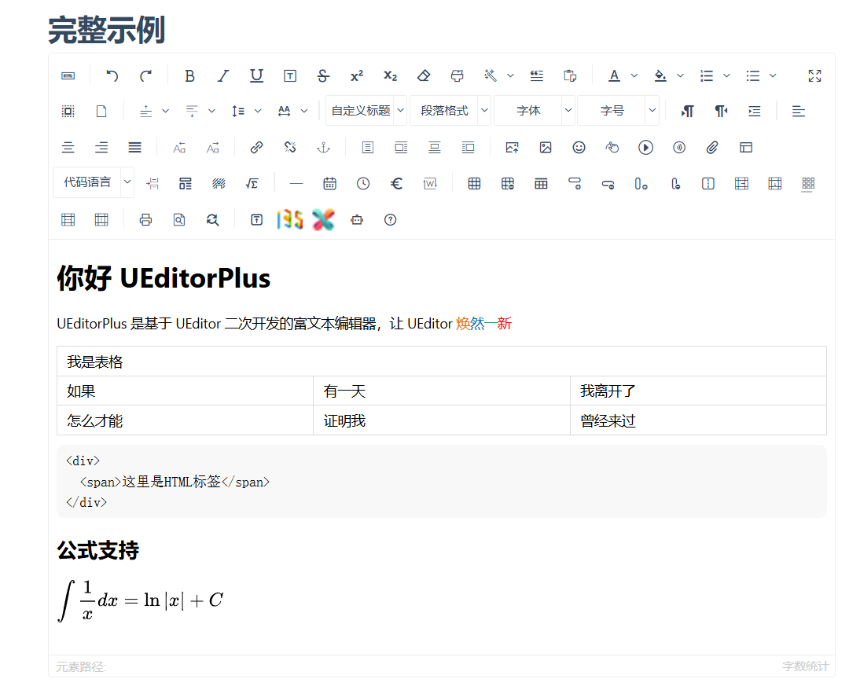849x690 pixels.
Task: Insert the current time with clock icon
Action: (x=363, y=184)
